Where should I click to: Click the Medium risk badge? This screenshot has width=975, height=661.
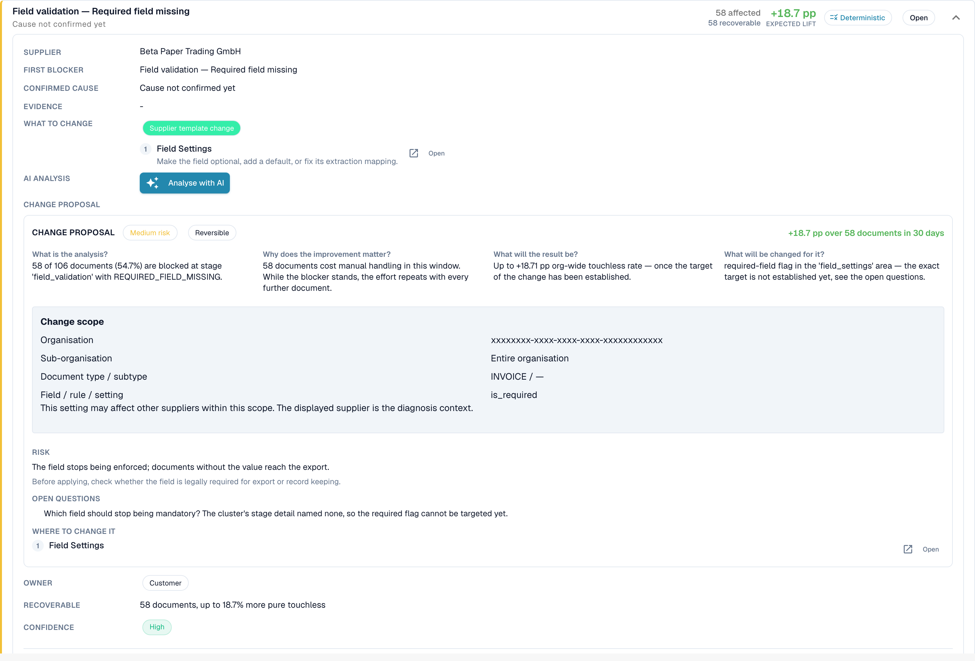(150, 233)
